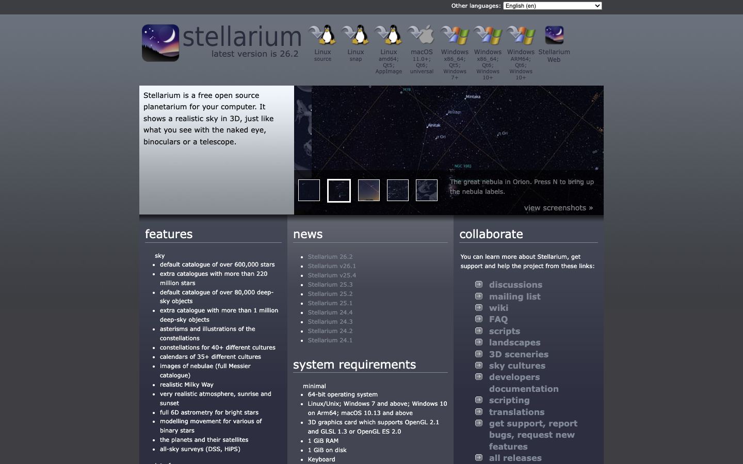Viewport: 743px width, 464px height.
Task: Click arrow icon beside sky cultures
Action: point(479,365)
